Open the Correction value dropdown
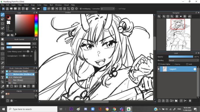 tap(107, 9)
